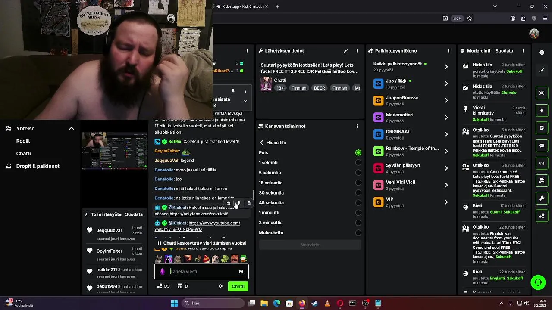The width and height of the screenshot is (552, 310).
Task: Click the pencil edit icon in right sidebar
Action: 542,70
